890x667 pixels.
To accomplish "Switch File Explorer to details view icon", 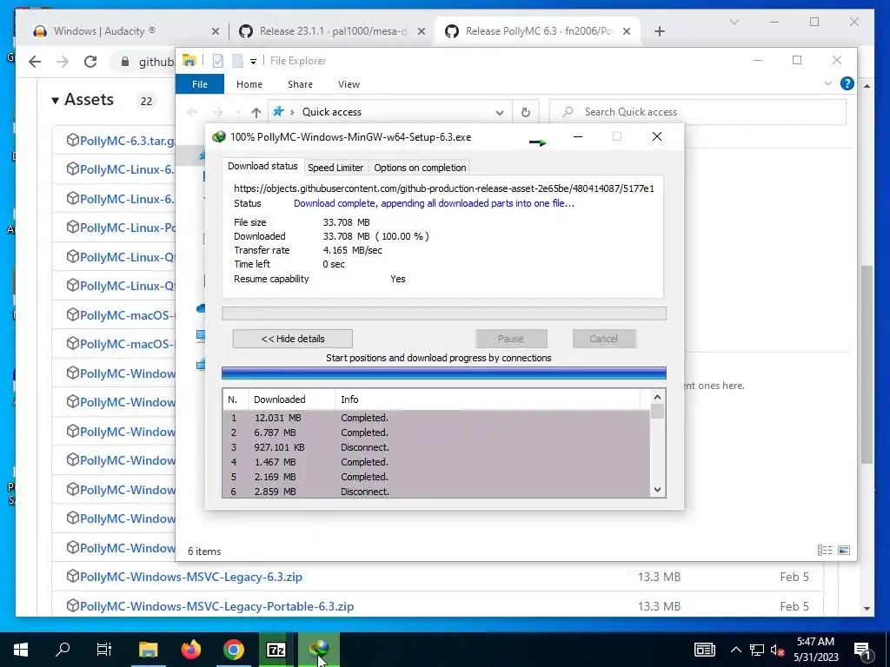I will (824, 550).
